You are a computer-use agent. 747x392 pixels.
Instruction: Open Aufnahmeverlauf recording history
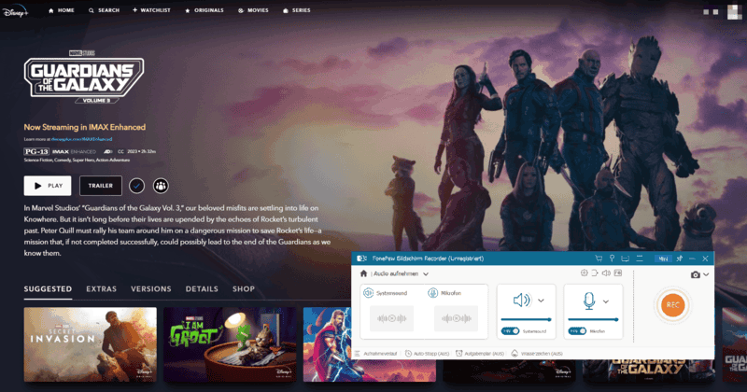pos(376,354)
